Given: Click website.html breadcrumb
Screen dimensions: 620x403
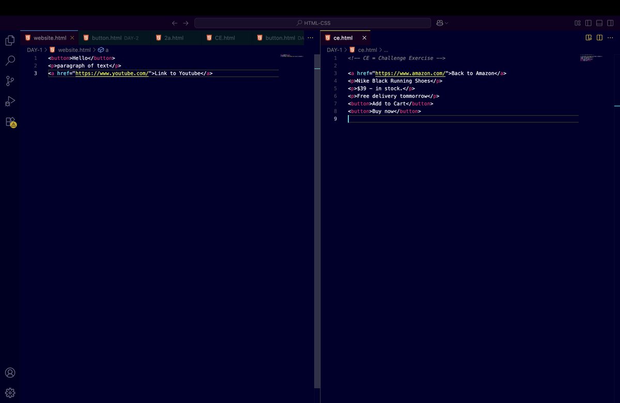Looking at the screenshot, I should (74, 50).
